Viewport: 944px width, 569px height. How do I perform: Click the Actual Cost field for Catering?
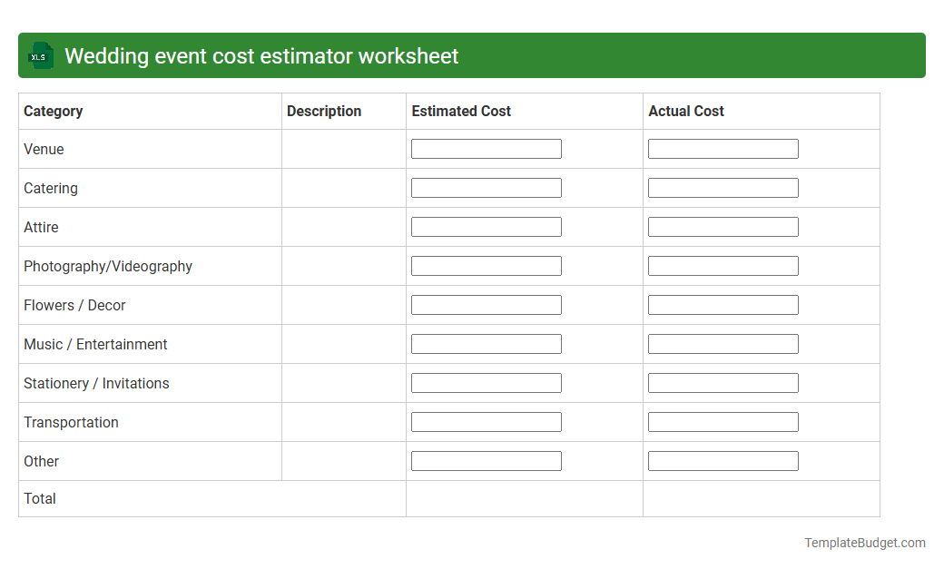pos(723,187)
